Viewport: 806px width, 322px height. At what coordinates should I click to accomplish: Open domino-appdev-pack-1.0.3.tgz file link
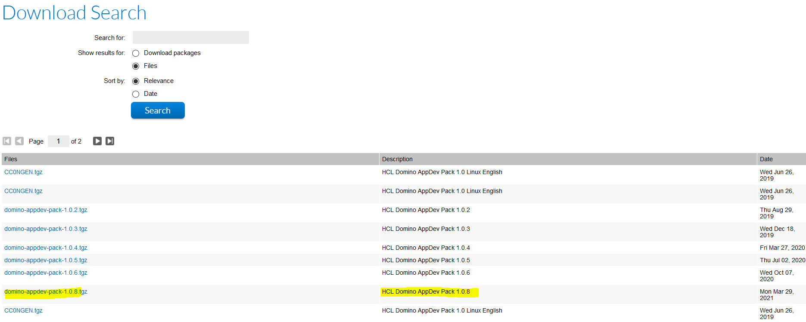point(46,229)
